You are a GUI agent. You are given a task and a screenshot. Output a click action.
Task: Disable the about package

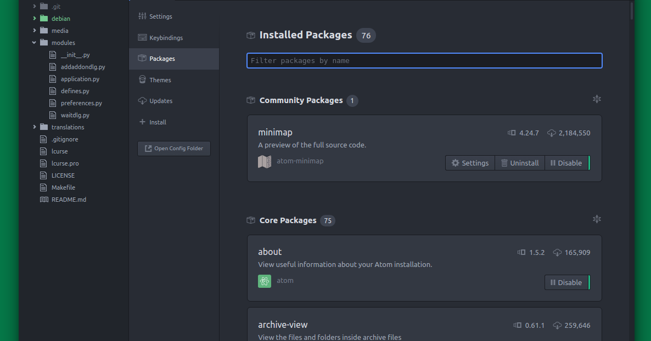click(x=566, y=282)
